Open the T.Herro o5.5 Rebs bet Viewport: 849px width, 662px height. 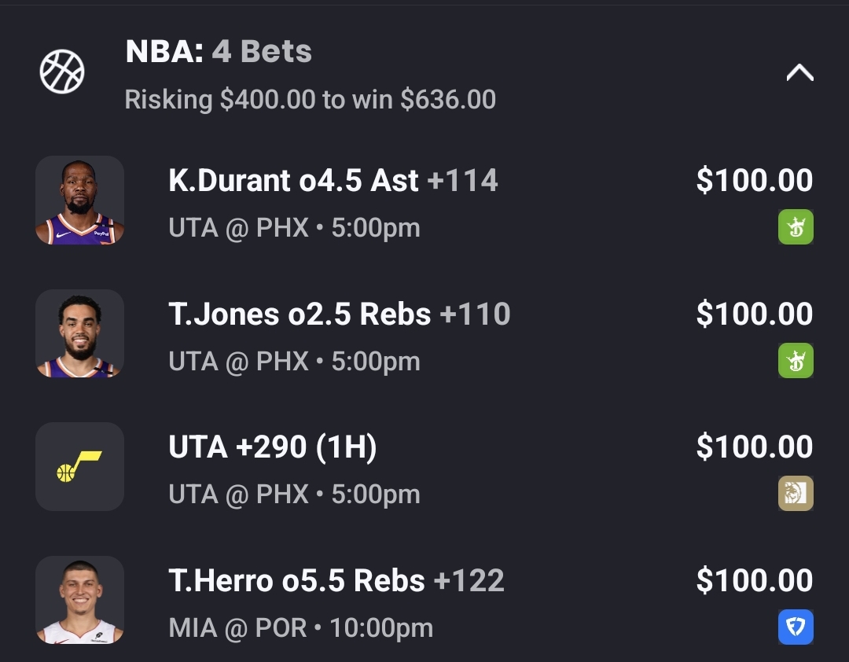[x=336, y=581]
